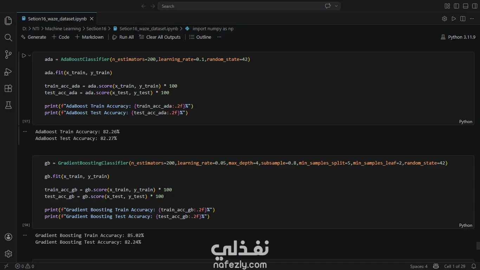This screenshot has height=270, width=480.
Task: Open the Explorer view in activity bar
Action: (8, 21)
